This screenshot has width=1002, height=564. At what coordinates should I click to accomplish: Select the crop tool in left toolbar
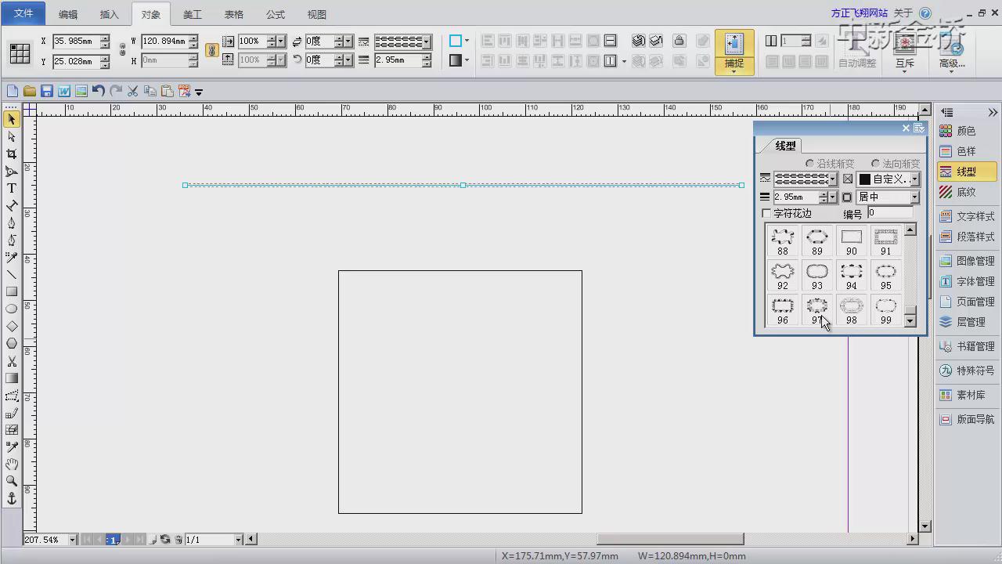12,154
